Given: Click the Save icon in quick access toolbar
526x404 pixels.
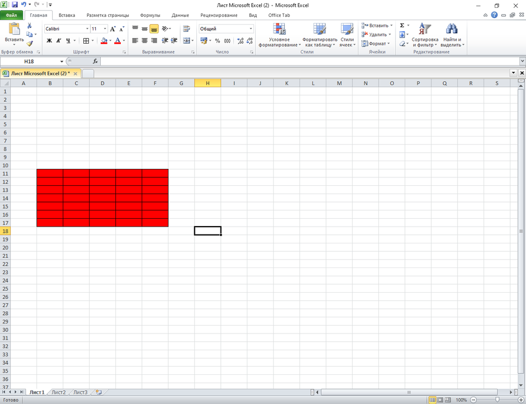Looking at the screenshot, I should click(x=15, y=4).
